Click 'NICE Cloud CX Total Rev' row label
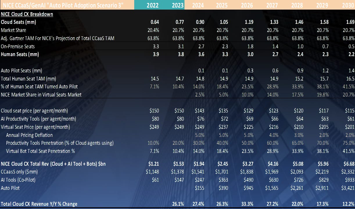 coord(53,164)
